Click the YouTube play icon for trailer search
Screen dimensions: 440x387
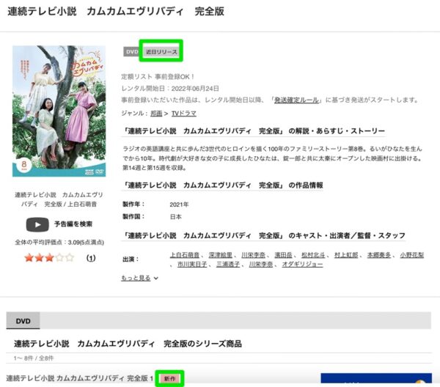37,224
